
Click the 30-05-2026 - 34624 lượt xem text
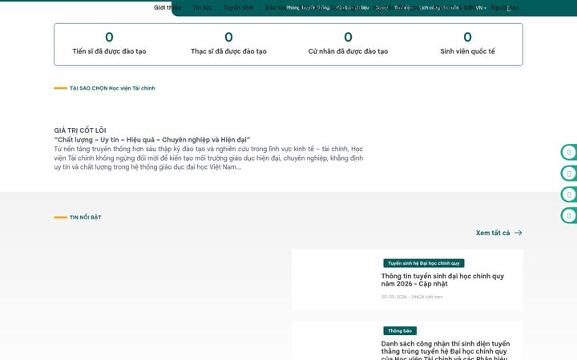(412, 297)
